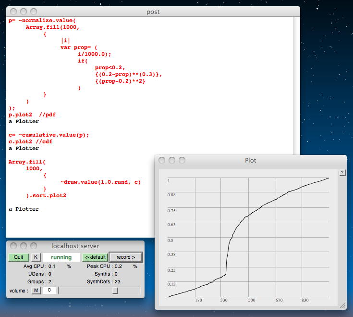Minimize the post window

[24, 12]
